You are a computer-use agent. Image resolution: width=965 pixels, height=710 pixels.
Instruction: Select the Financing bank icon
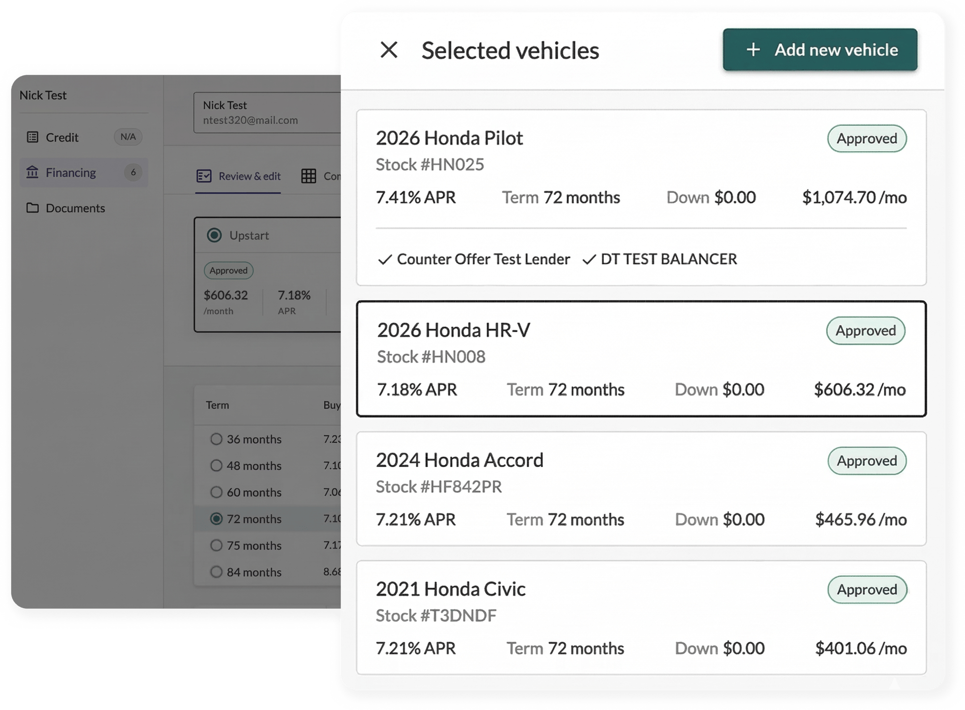[32, 172]
